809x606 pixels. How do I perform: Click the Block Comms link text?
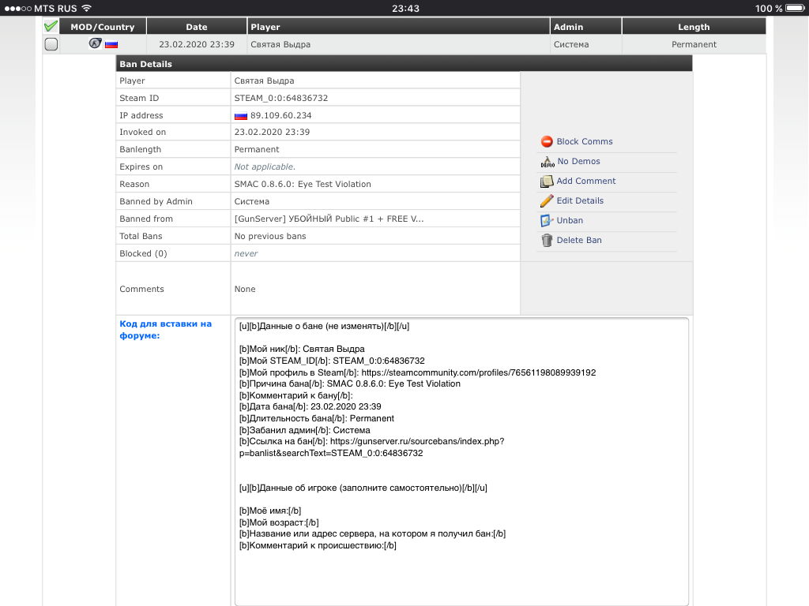[x=585, y=142]
